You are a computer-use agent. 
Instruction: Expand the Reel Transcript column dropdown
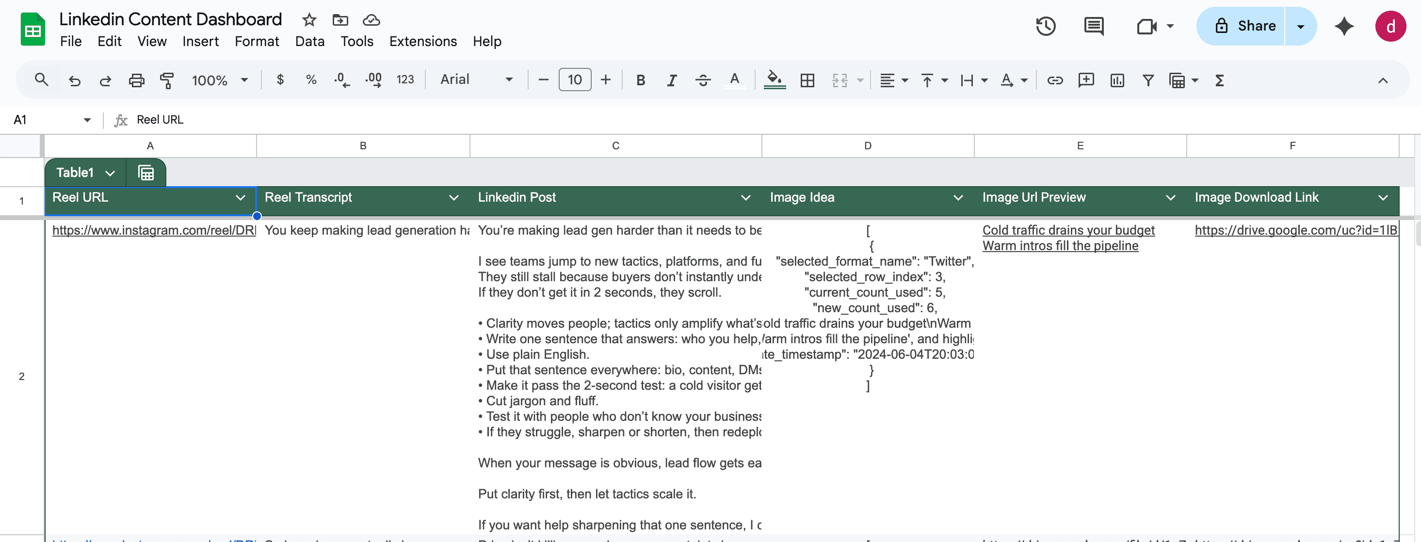pyautogui.click(x=453, y=198)
